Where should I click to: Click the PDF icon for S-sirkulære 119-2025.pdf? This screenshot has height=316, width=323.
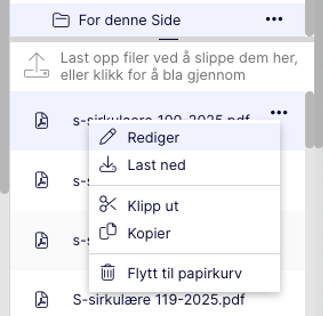point(42,300)
